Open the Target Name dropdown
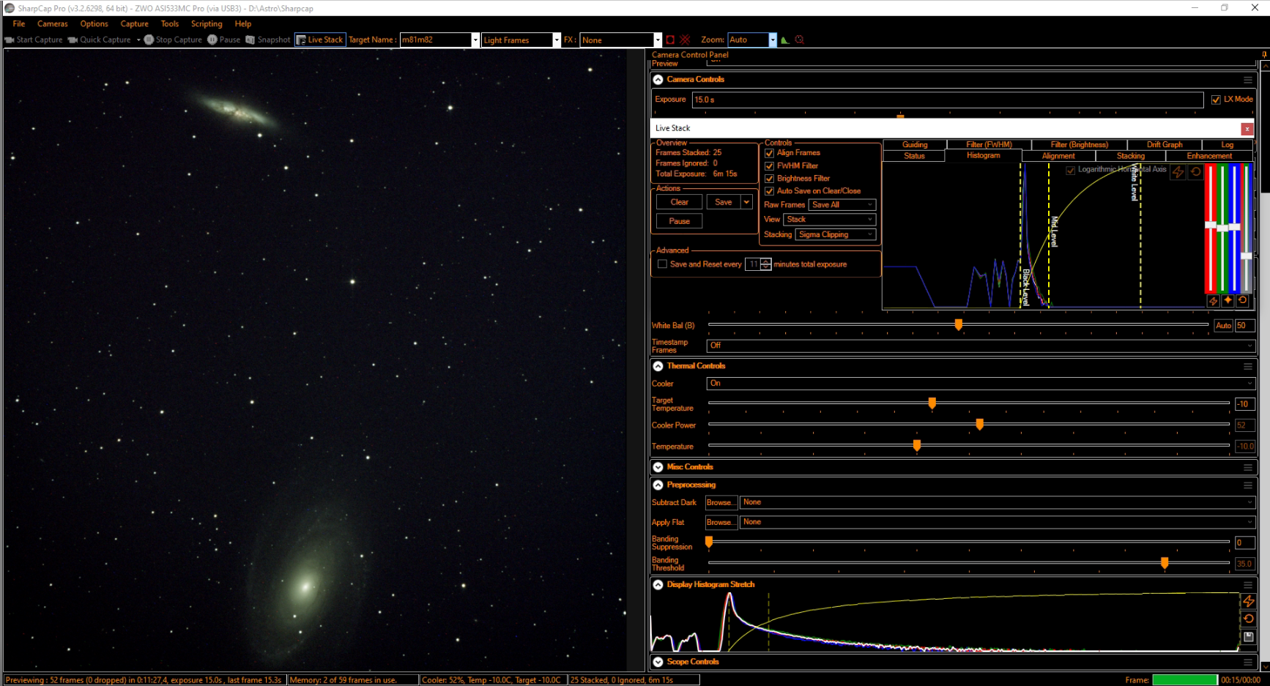 coord(475,40)
